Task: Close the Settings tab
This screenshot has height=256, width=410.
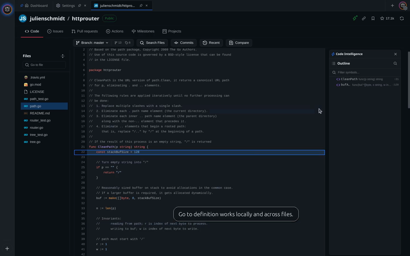Action: (85, 6)
